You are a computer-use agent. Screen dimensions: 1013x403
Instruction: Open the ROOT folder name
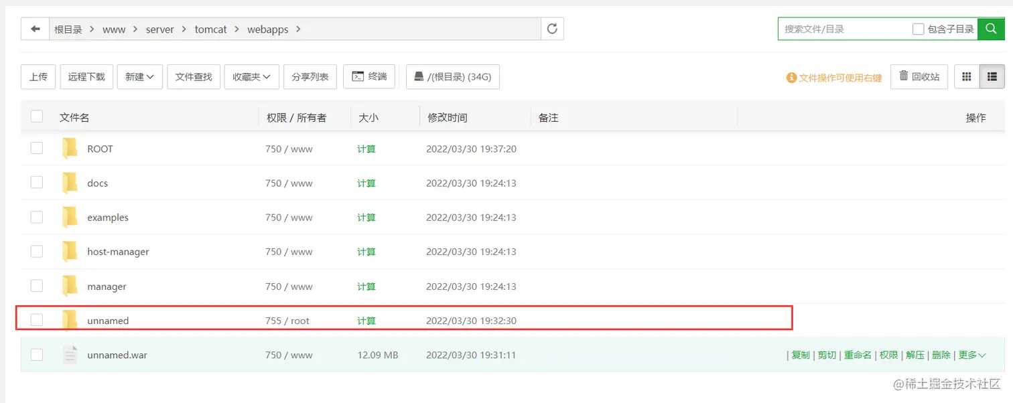tap(100, 149)
